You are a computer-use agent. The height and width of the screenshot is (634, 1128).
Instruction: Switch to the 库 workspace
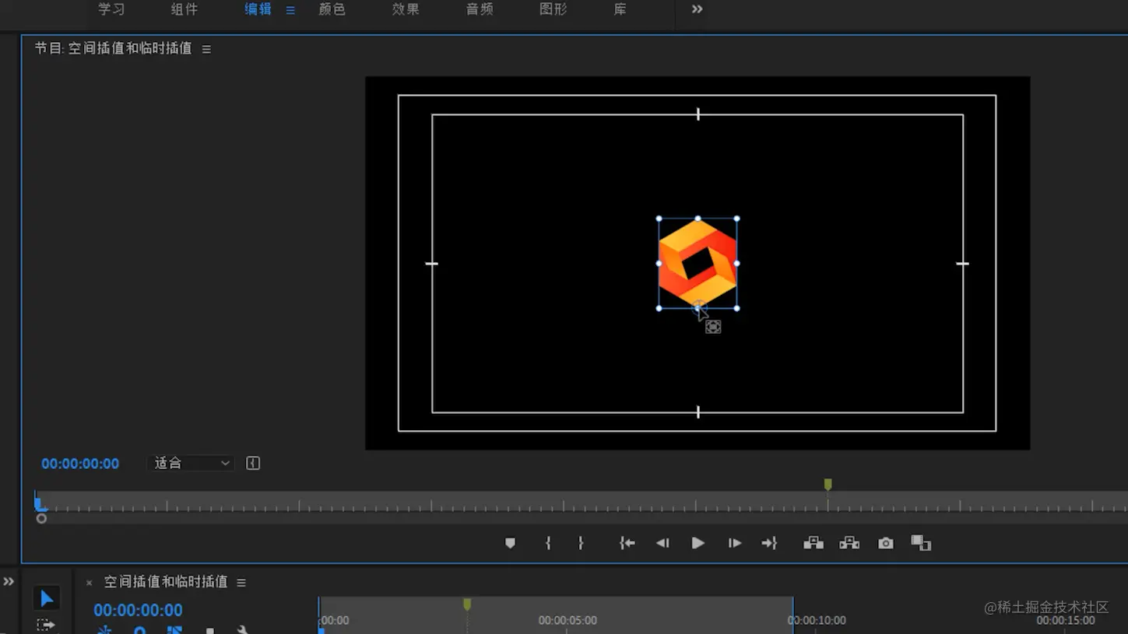[620, 9]
